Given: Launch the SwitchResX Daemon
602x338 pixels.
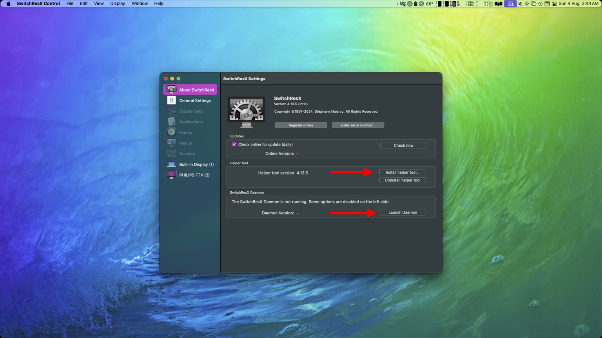Looking at the screenshot, I should pyautogui.click(x=403, y=212).
